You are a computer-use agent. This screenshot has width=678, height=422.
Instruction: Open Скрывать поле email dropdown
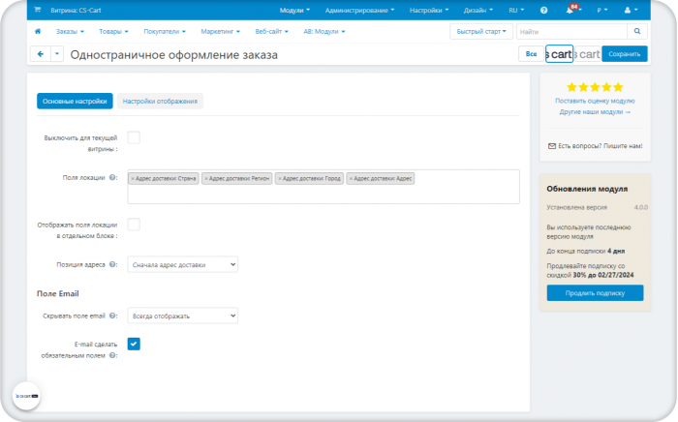click(x=182, y=316)
